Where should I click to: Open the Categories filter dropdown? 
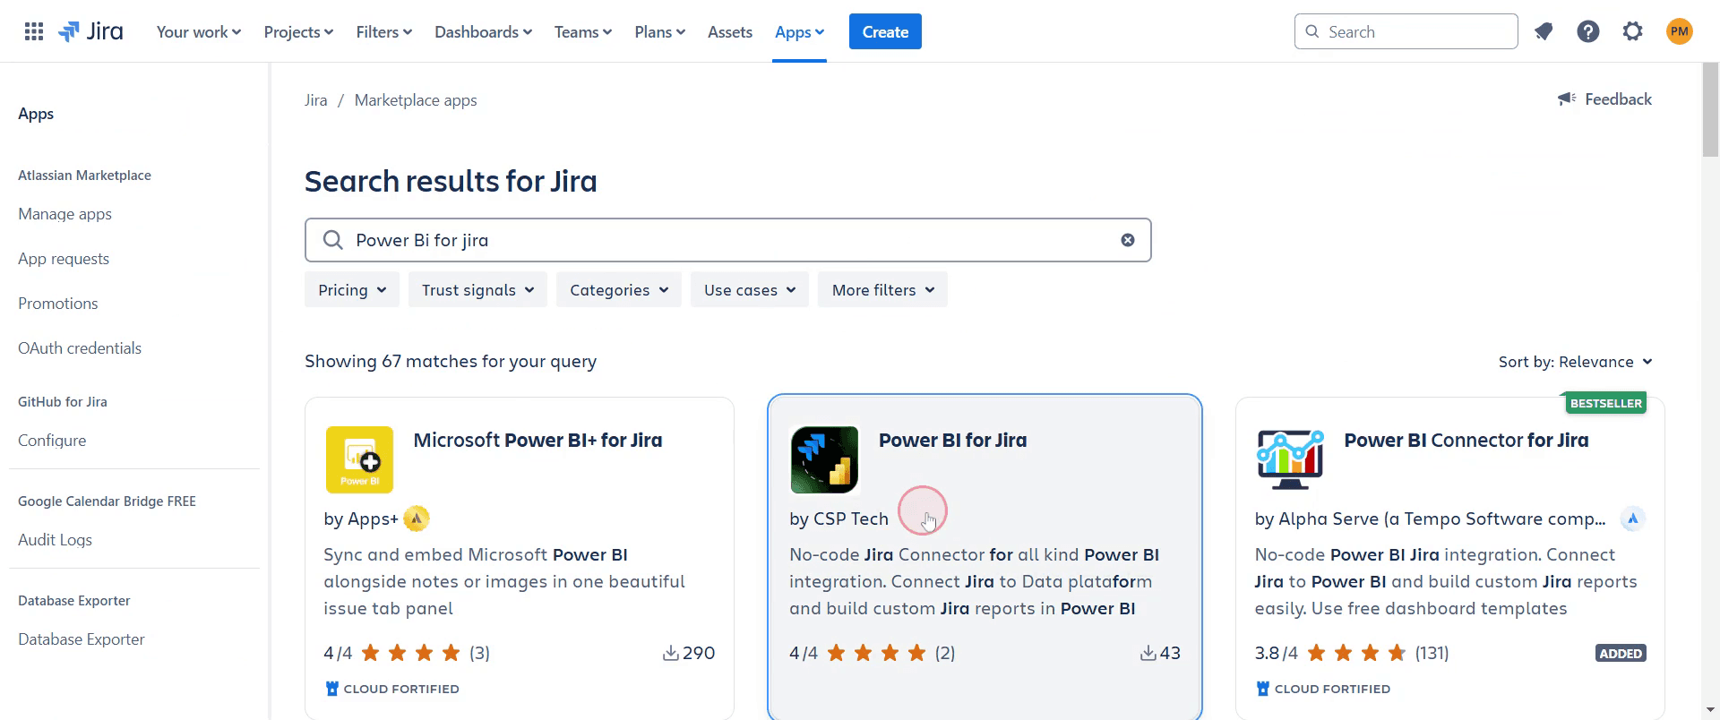click(x=619, y=290)
